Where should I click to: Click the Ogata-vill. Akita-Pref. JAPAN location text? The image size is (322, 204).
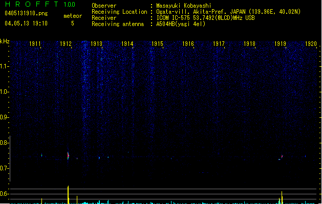(228, 12)
